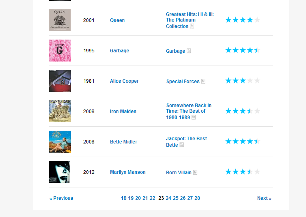Open the Born Villain album link
The height and width of the screenshot is (217, 306).
click(179, 173)
